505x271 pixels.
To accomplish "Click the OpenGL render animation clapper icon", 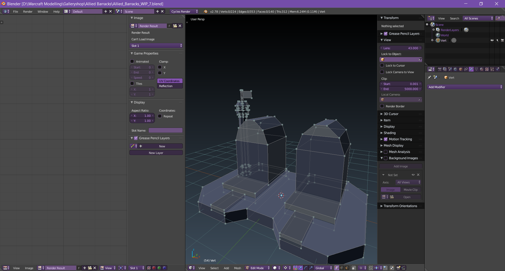I will [404, 268].
